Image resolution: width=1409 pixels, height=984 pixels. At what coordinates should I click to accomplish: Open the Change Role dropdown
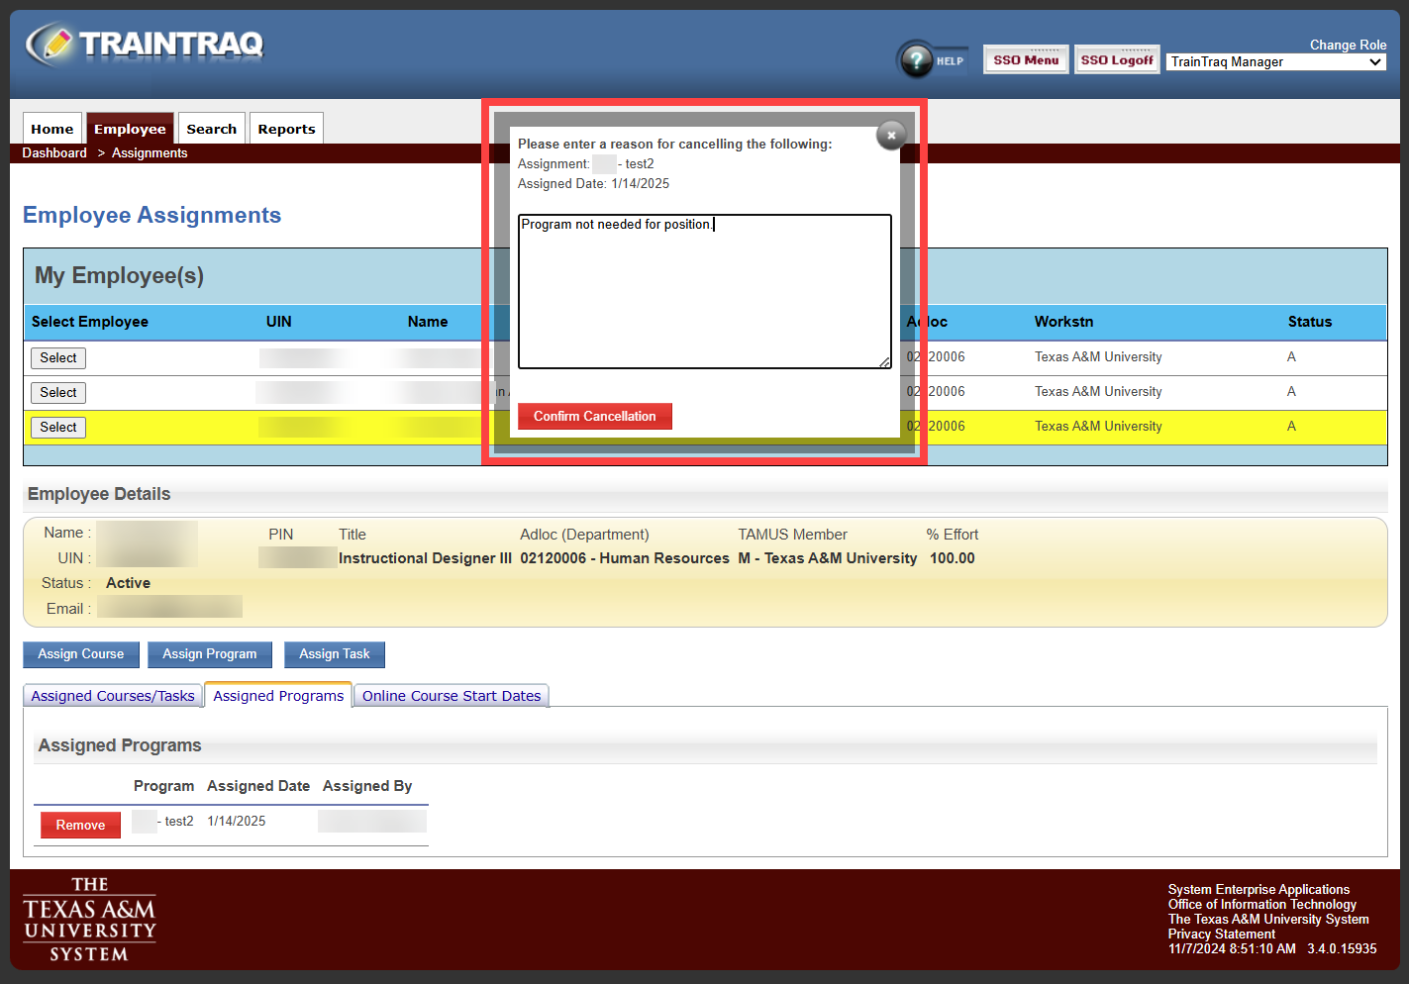(1275, 62)
